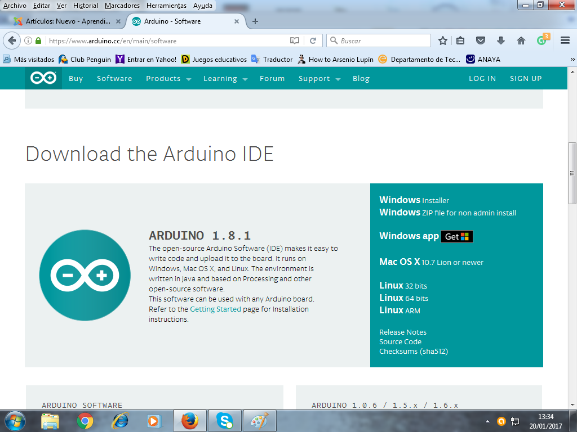Open the Herramientas menu
Viewport: 577px width, 432px height.
(x=166, y=6)
